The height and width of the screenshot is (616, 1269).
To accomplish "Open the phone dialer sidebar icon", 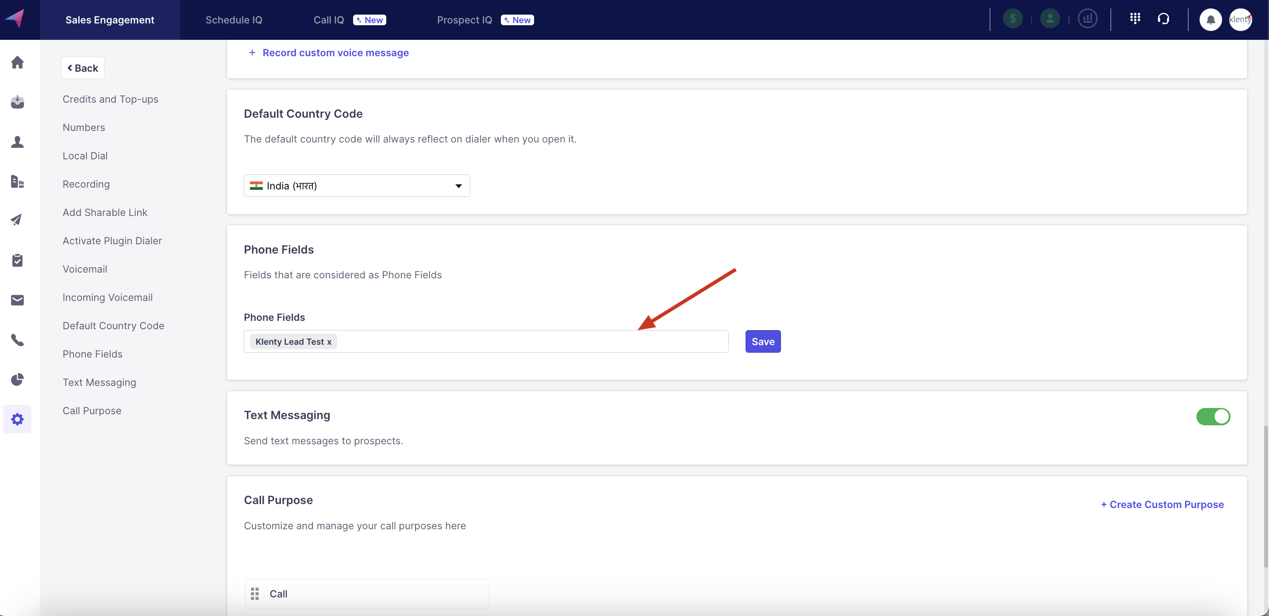I will pyautogui.click(x=17, y=340).
